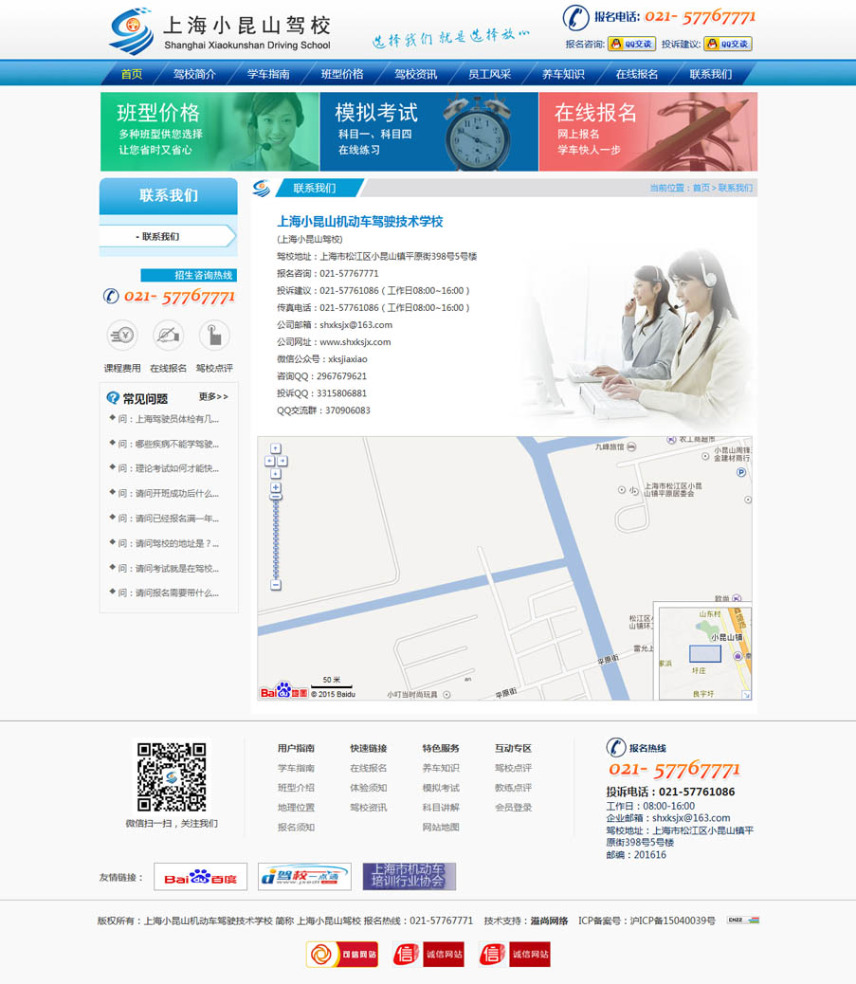The height and width of the screenshot is (984, 856).
Task: Open the 模拟考试 banner
Action: pyautogui.click(x=428, y=131)
